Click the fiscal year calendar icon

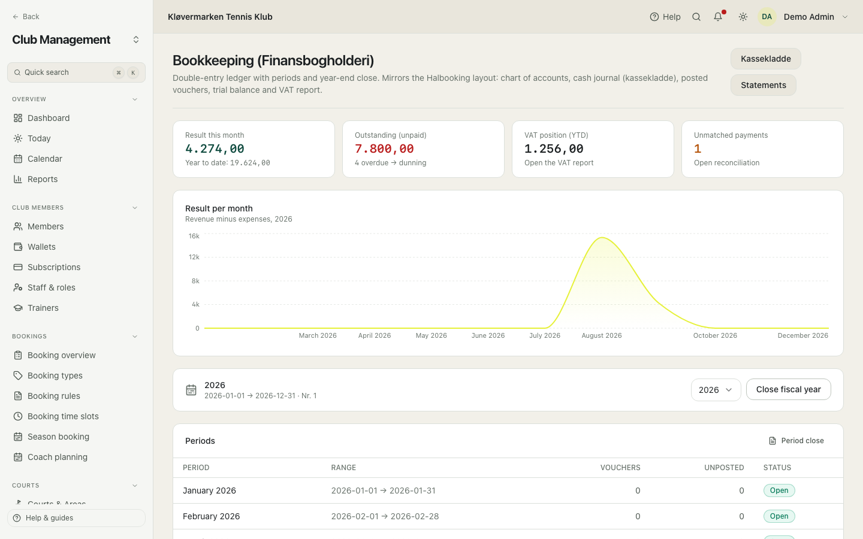point(191,390)
